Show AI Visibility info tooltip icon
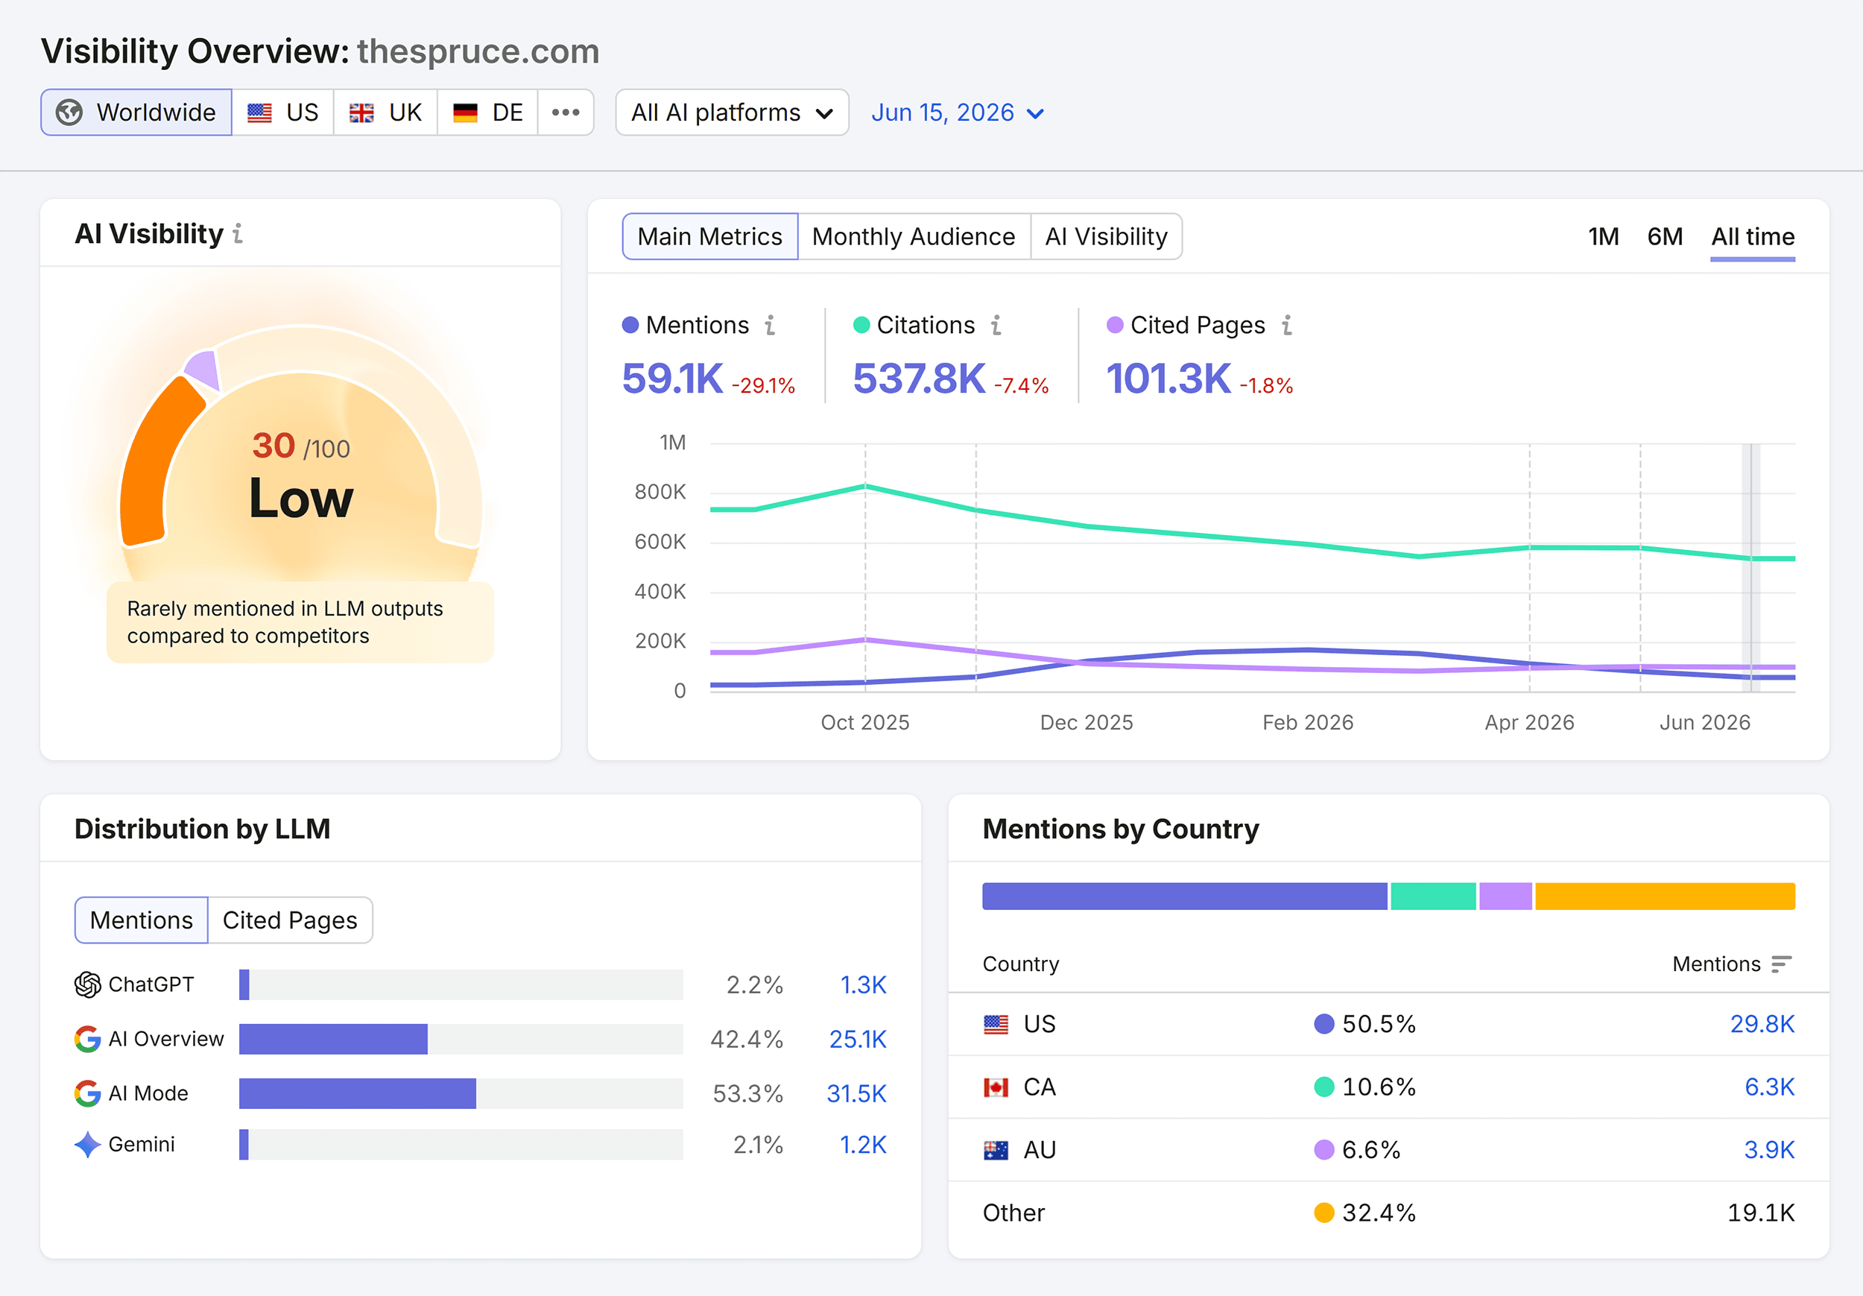Viewport: 1863px width, 1296px height. tap(238, 234)
